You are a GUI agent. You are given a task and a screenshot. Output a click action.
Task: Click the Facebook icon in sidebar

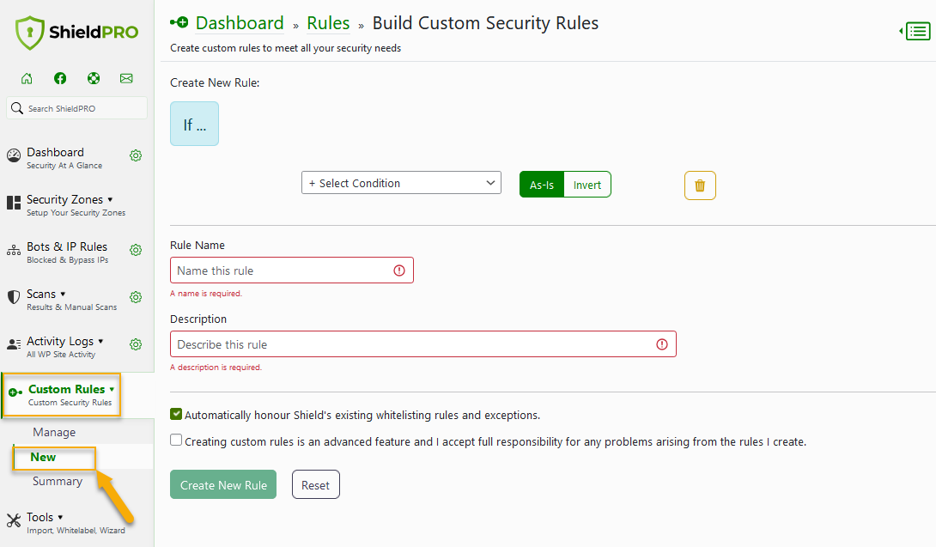(x=59, y=77)
